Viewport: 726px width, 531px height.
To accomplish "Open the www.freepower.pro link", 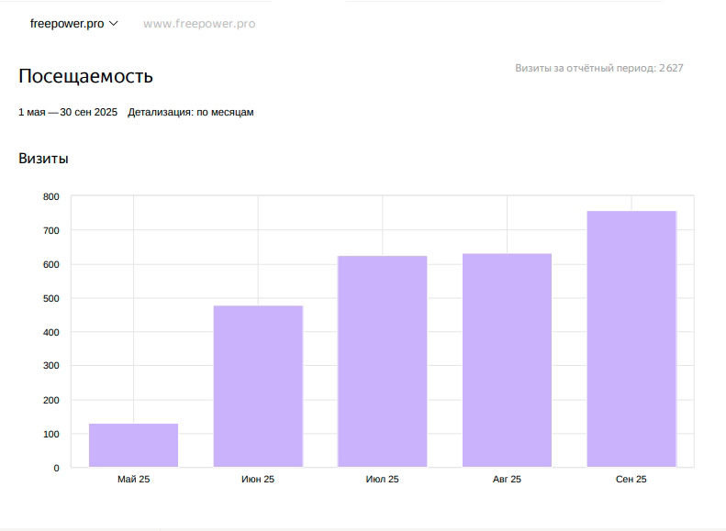I will [199, 24].
